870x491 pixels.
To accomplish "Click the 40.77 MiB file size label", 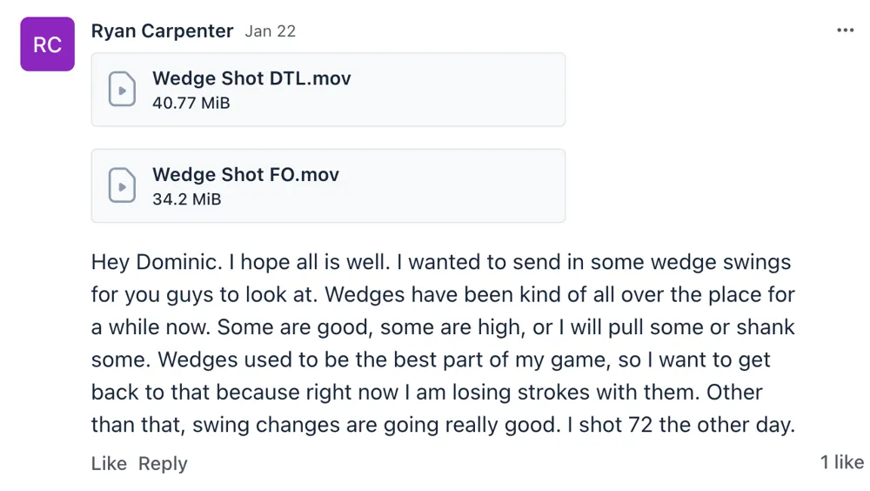I will click(x=191, y=103).
